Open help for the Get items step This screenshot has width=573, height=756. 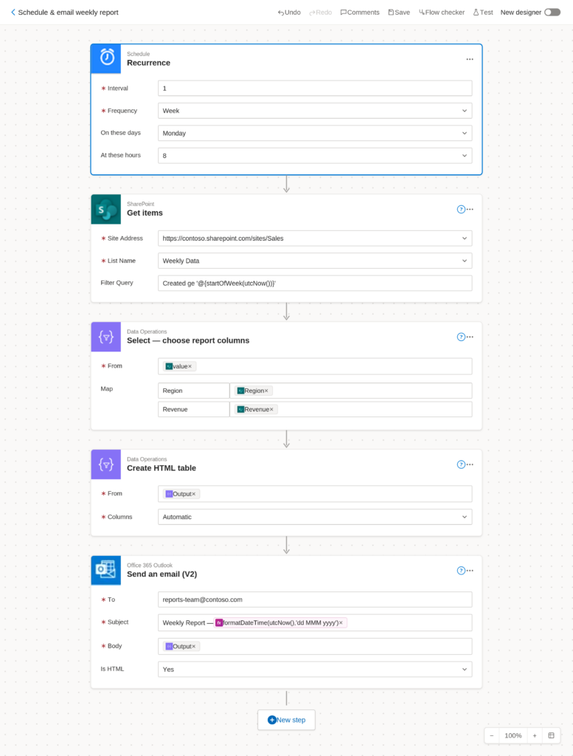tap(461, 209)
